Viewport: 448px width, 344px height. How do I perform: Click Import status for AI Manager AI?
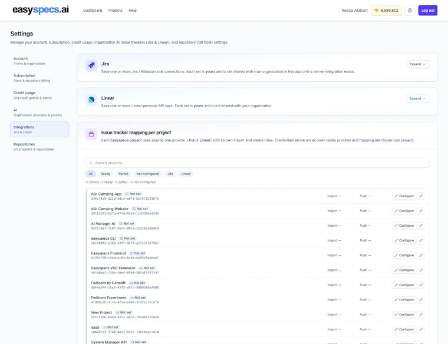pos(334,226)
